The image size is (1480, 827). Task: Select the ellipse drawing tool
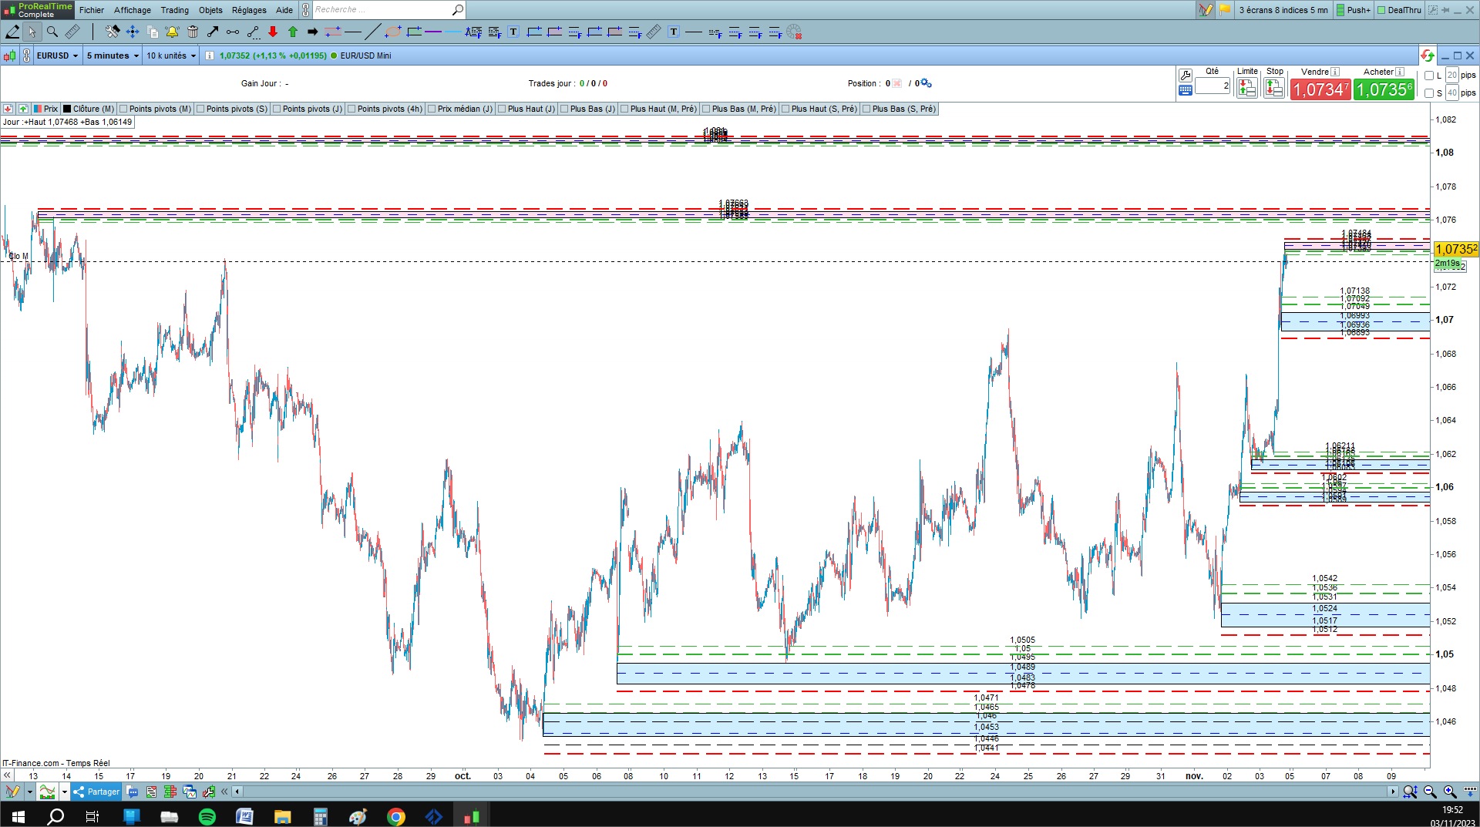393,32
